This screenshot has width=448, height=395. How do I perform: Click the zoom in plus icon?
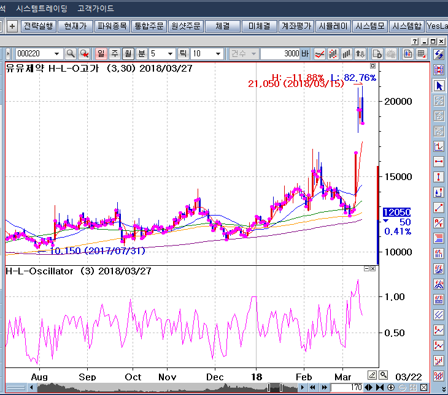tap(391, 387)
